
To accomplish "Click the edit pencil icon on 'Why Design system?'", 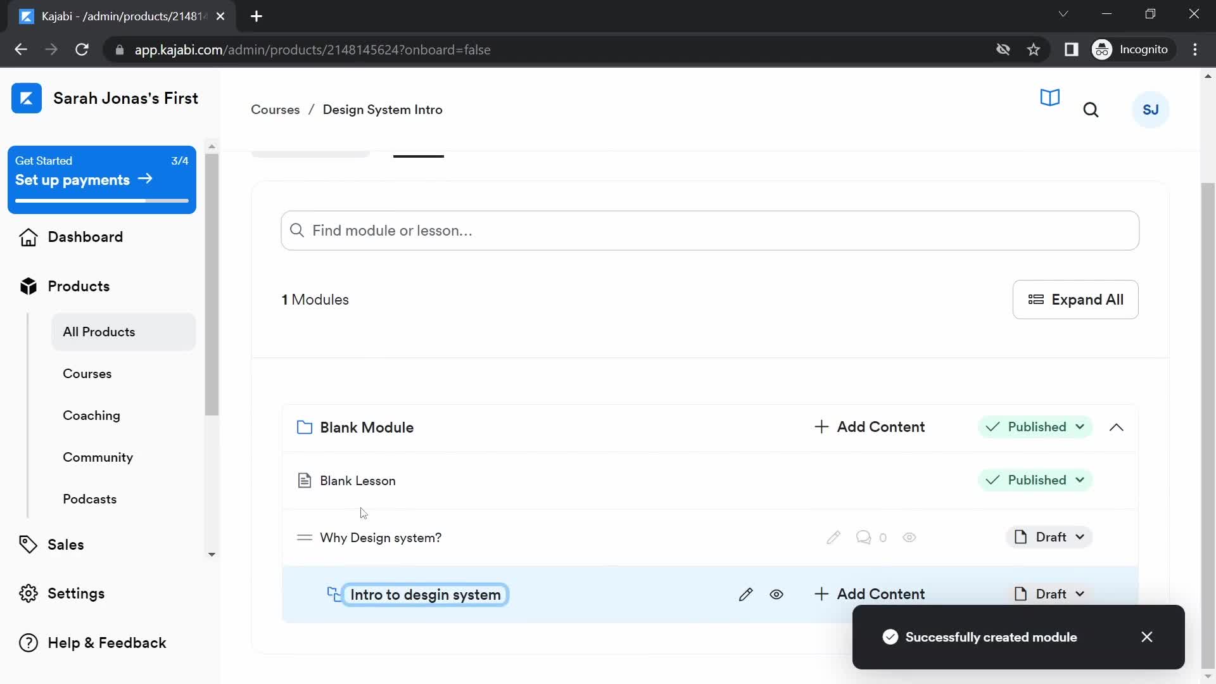I will pyautogui.click(x=834, y=537).
